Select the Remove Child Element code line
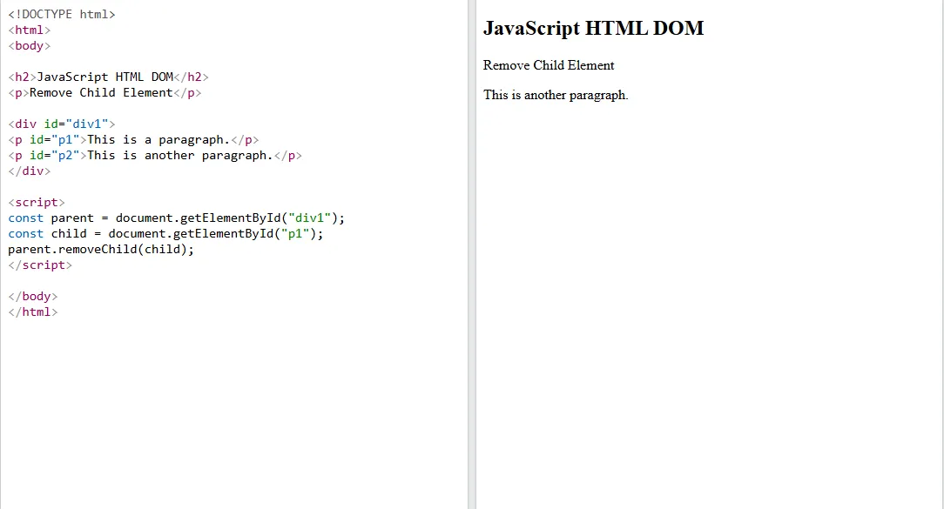 coord(105,93)
